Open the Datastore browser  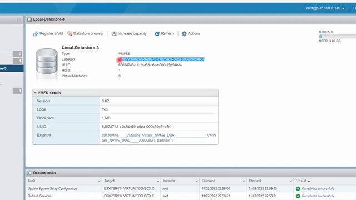(x=86, y=33)
